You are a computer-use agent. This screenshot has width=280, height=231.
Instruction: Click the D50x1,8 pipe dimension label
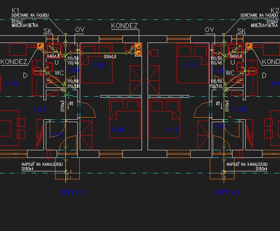tap(110, 56)
